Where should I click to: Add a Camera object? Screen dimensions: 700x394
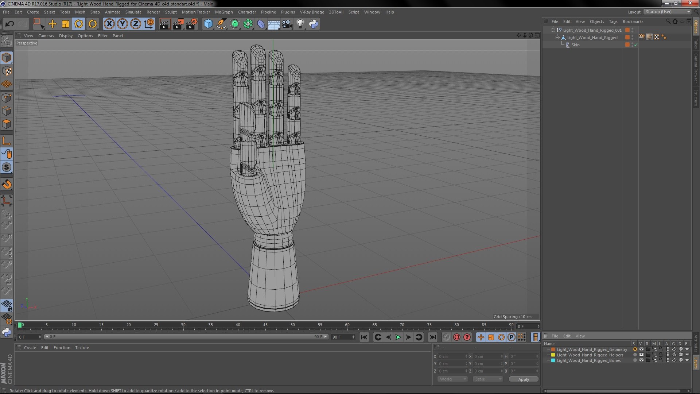click(287, 24)
